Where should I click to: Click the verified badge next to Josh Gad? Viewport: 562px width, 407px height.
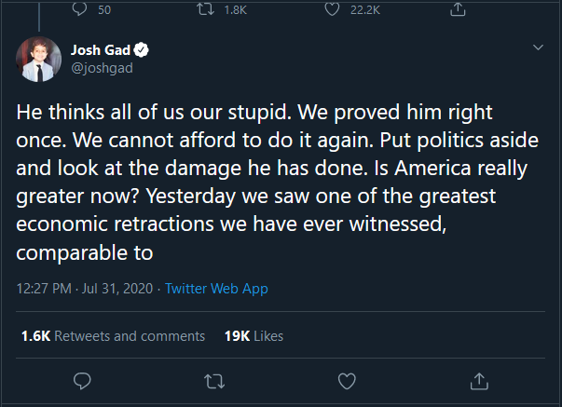pyautogui.click(x=144, y=49)
